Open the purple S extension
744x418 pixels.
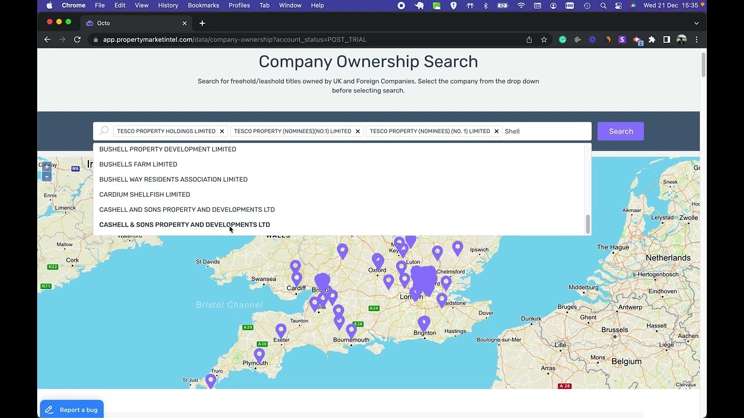(x=622, y=39)
